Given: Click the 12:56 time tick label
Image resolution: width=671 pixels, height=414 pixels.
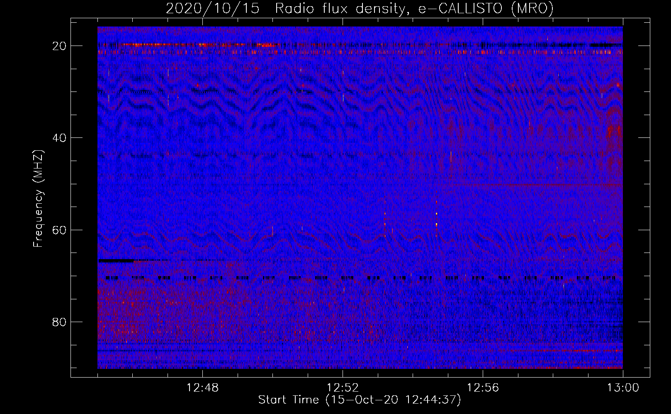Looking at the screenshot, I should coord(483,388).
